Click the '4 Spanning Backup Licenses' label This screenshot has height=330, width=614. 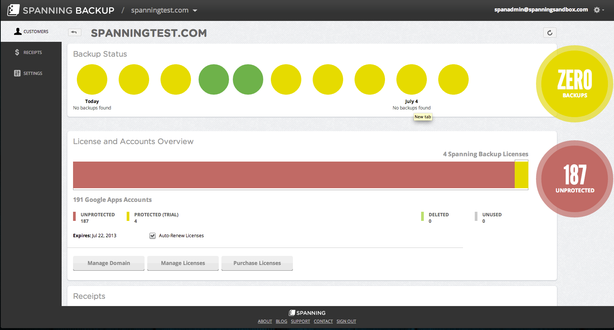click(x=485, y=154)
